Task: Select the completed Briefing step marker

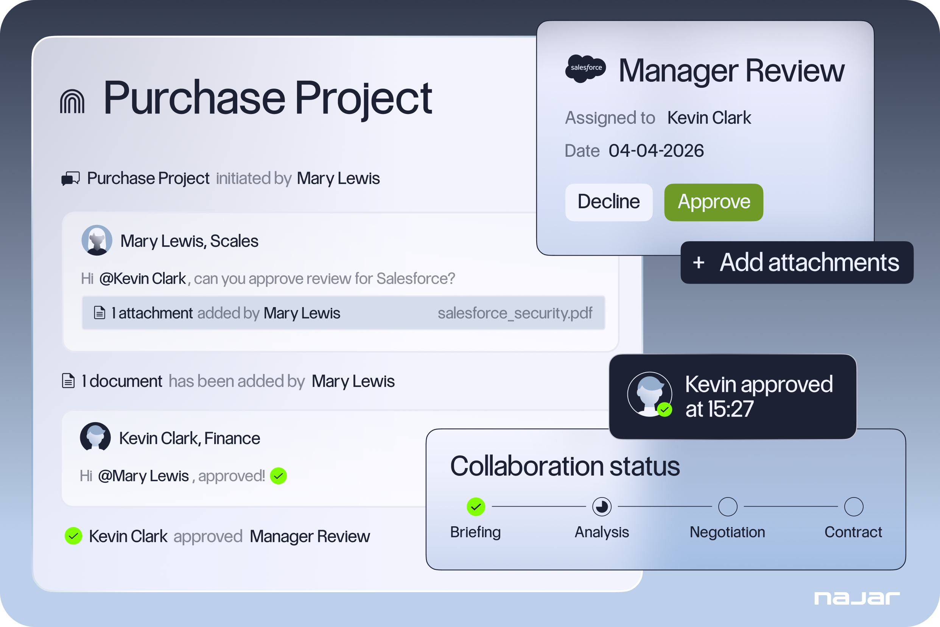Action: coord(476,507)
